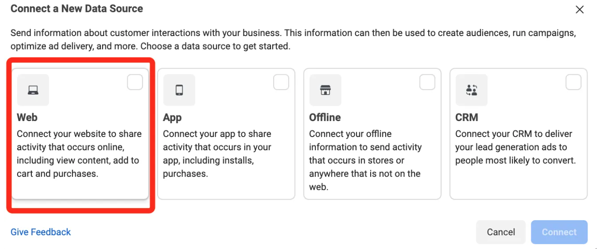597x249 pixels.
Task: Click the mobile phone icon for App
Action: (179, 90)
